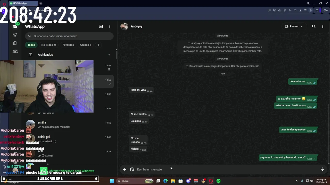Screen dimensions: 330x185
Task: Open the browser ad-blocker shield icon
Action: (285, 10)
